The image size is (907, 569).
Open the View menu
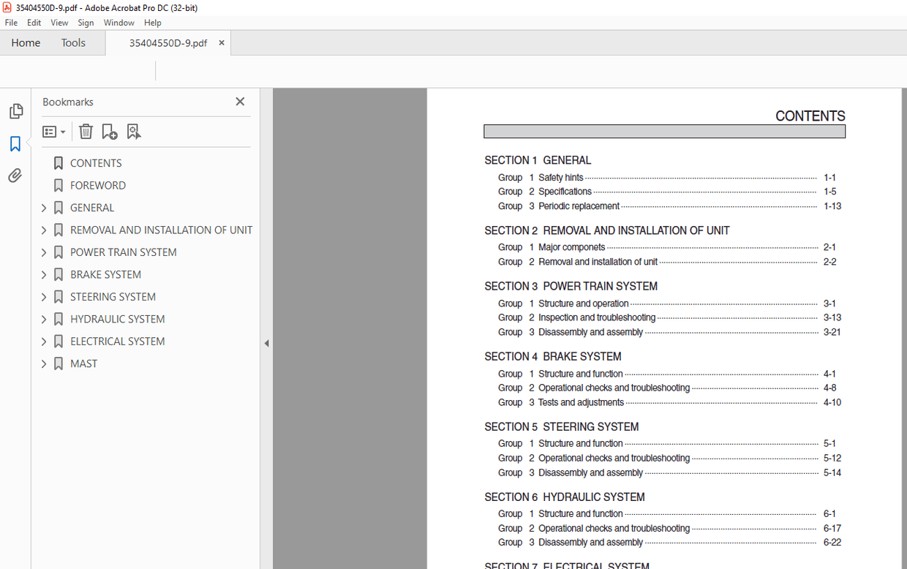click(x=59, y=23)
